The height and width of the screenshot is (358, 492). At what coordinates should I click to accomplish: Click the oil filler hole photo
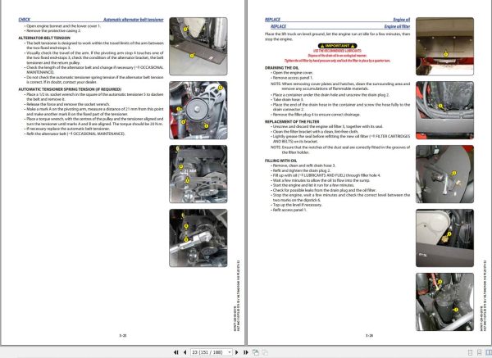click(444, 238)
